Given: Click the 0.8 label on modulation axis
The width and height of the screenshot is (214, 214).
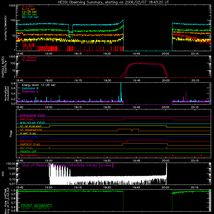Looking at the screenshot, I should pos(13,83).
